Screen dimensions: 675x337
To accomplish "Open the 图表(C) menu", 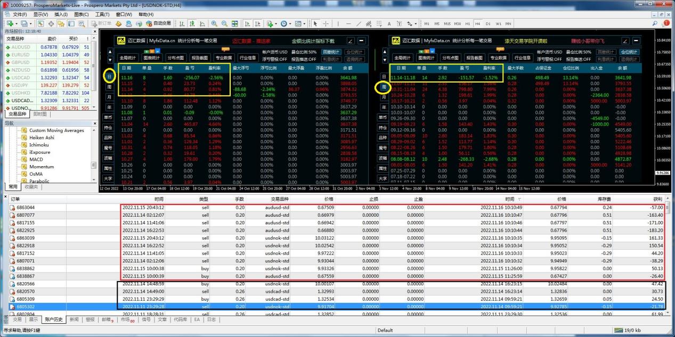I will point(81,14).
